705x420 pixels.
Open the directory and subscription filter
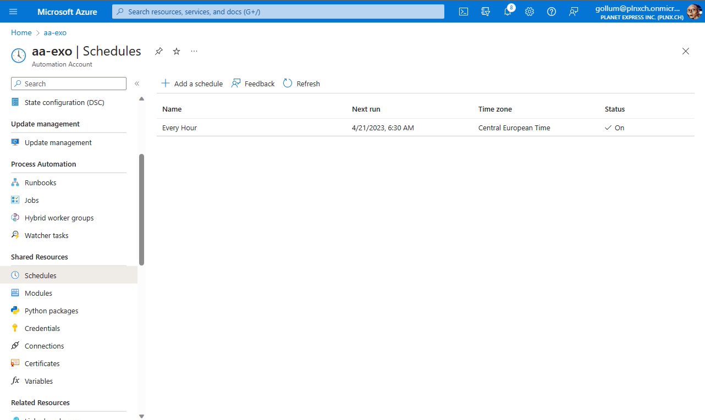[x=485, y=12]
